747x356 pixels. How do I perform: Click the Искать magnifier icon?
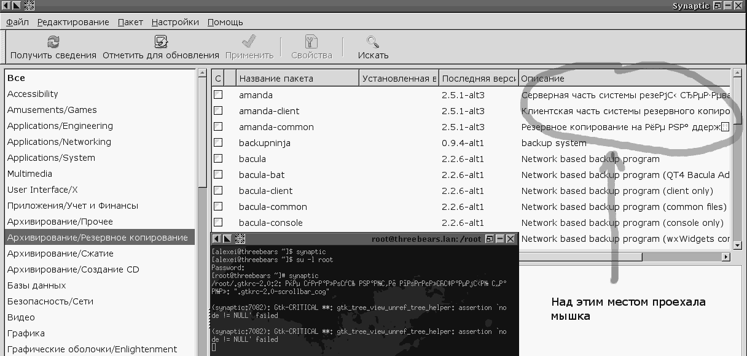(x=373, y=42)
